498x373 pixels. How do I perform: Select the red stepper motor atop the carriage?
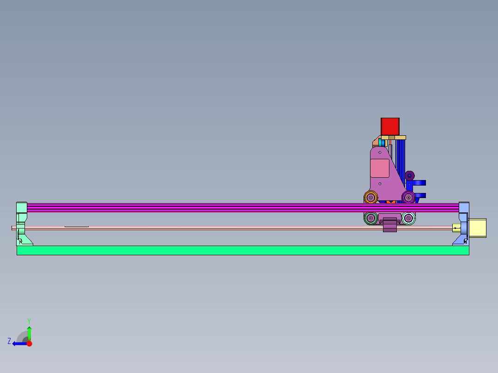click(390, 126)
